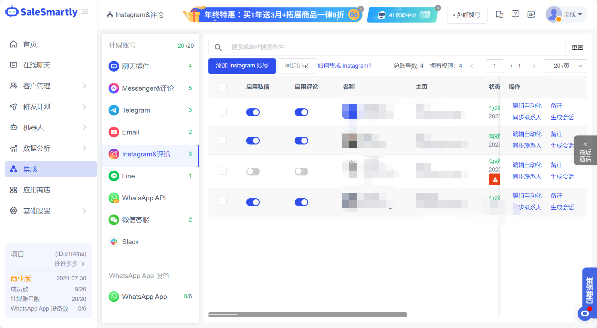Click the CN language switch icon
The width and height of the screenshot is (597, 328).
click(531, 15)
